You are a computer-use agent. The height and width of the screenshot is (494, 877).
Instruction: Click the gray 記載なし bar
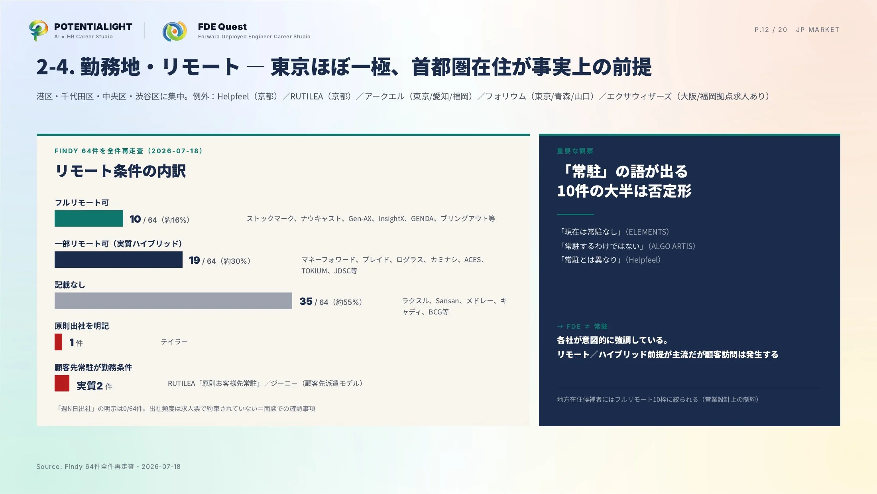[x=173, y=301]
